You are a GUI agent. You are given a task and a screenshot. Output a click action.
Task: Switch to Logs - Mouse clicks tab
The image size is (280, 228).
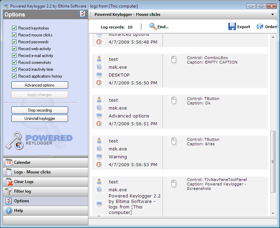(32, 172)
